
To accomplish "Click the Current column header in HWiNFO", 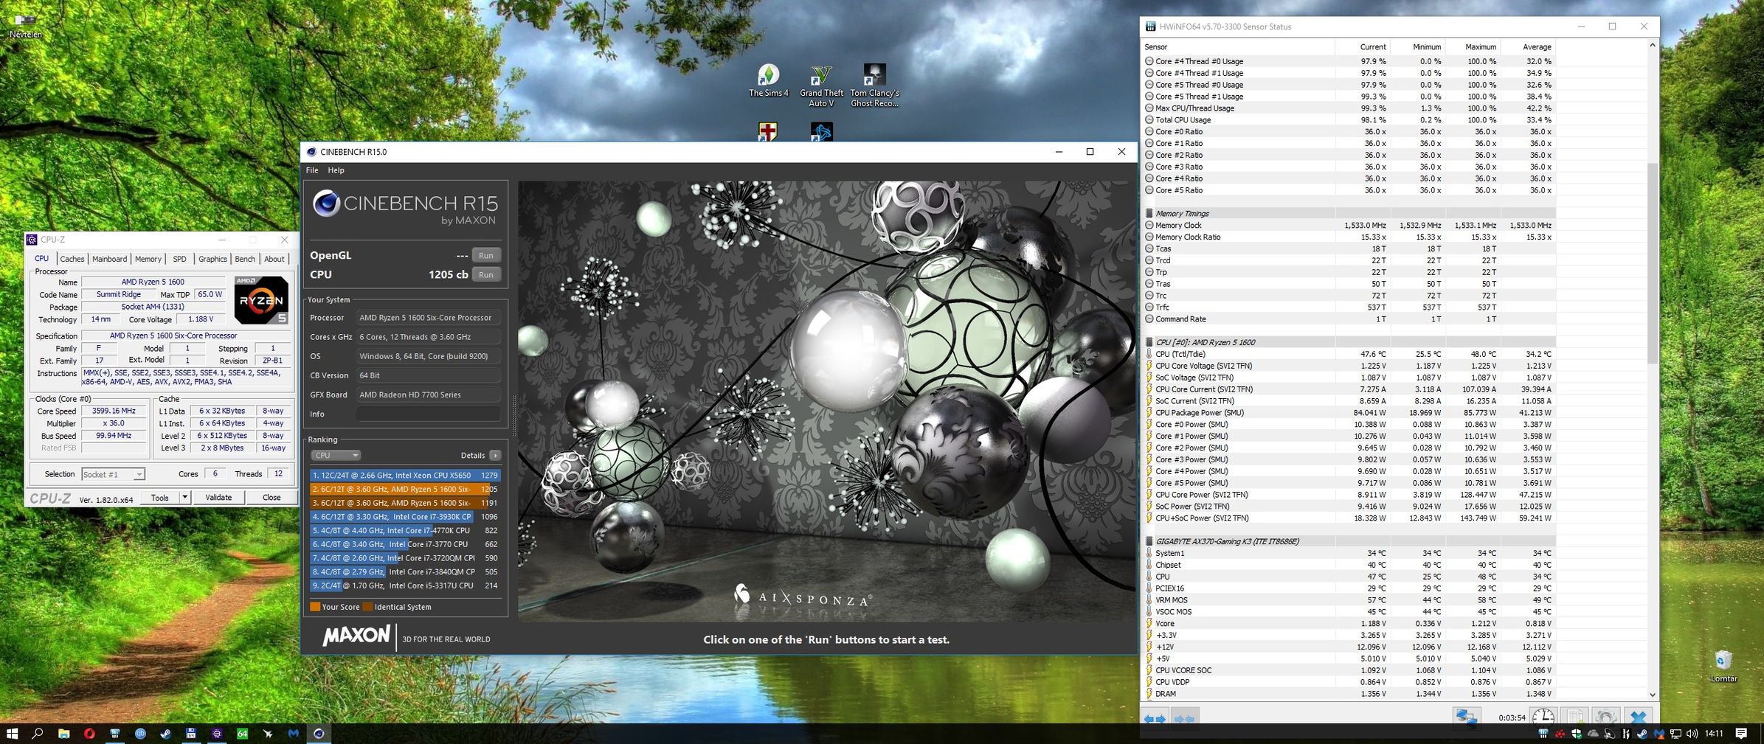I will point(1362,47).
